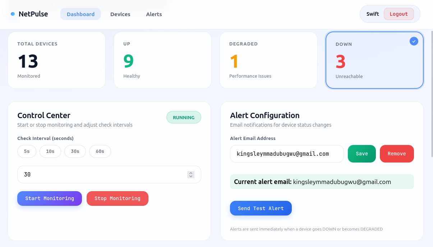Choose the 10s interval preset

[x=50, y=151]
